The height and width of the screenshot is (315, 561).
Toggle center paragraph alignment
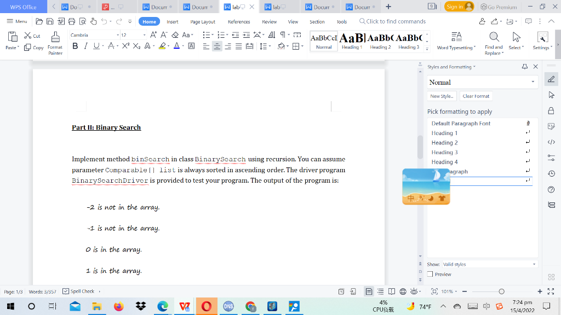point(217,46)
